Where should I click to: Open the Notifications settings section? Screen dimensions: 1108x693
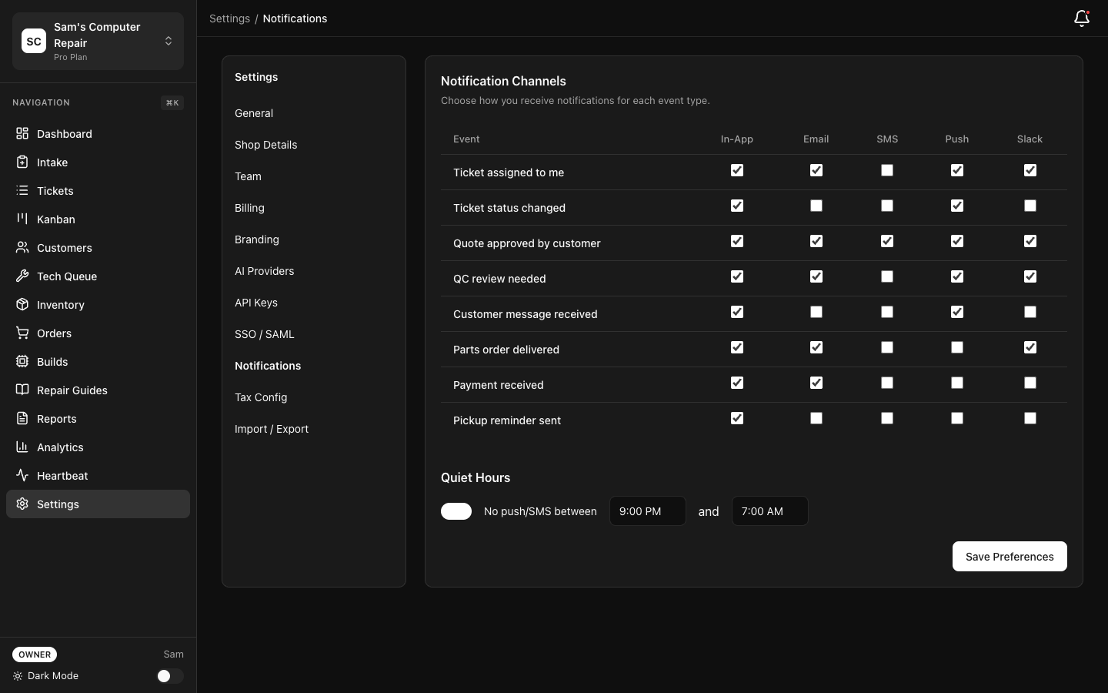pos(268,366)
